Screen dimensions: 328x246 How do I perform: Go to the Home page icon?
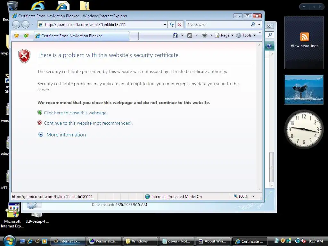point(176,35)
